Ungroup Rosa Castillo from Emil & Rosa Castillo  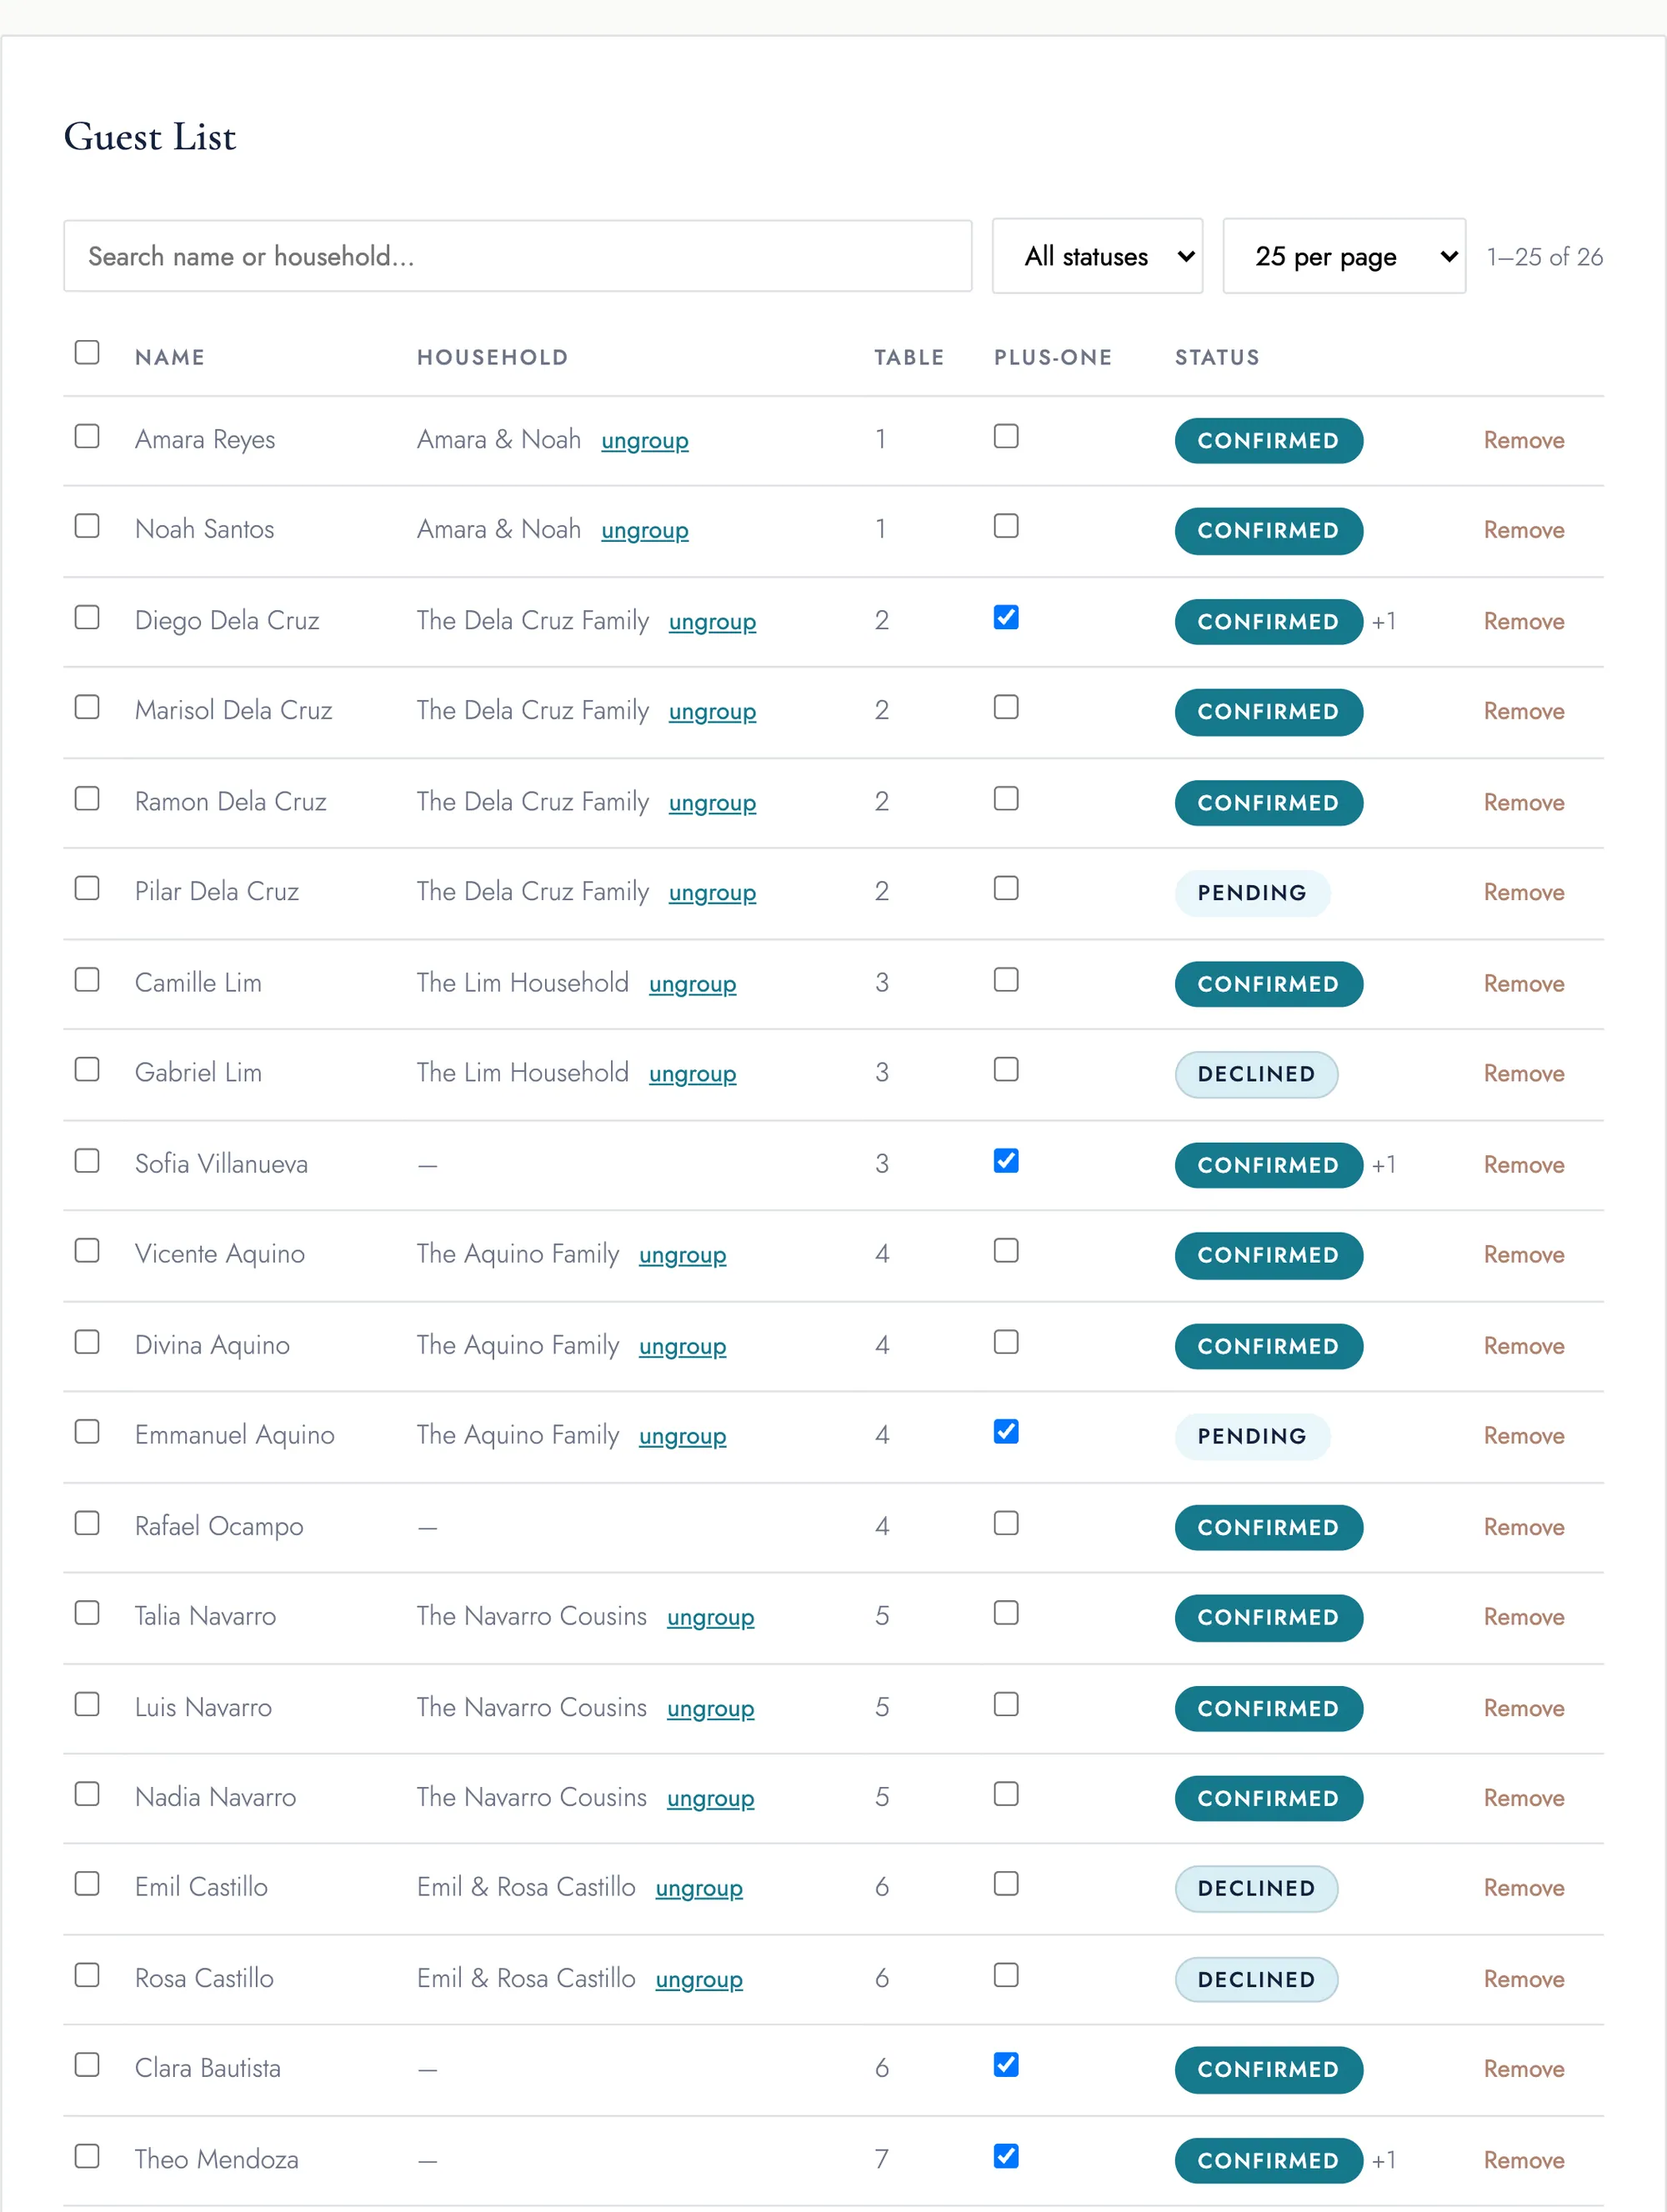click(x=699, y=1979)
